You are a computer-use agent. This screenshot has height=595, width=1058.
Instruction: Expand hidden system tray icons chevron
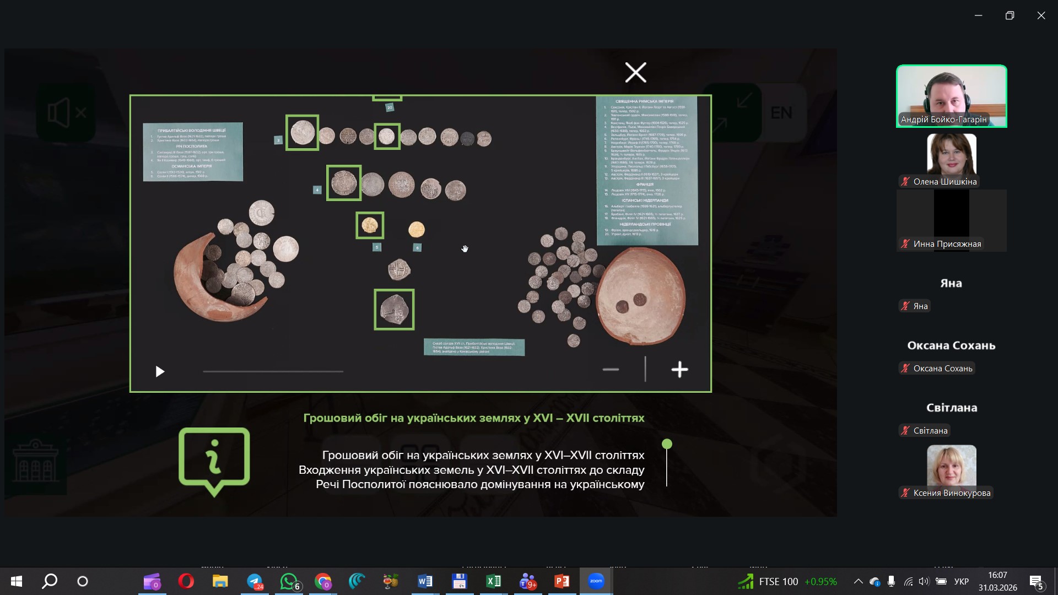click(858, 581)
